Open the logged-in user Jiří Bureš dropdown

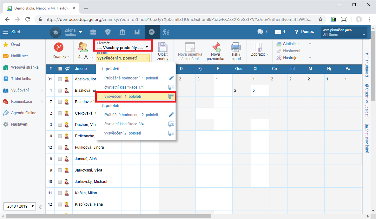tap(344, 32)
